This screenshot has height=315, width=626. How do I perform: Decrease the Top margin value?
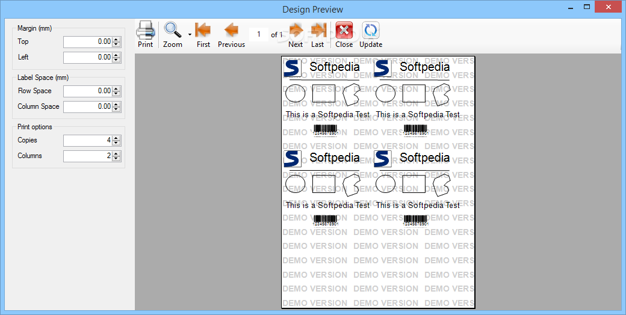pos(116,44)
